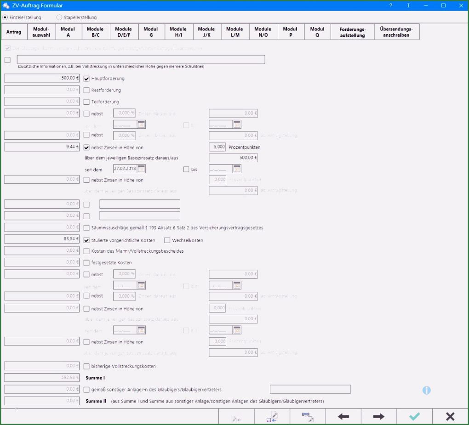Tick the Wechselkosten checkbox
The width and height of the screenshot is (469, 425).
(x=167, y=240)
